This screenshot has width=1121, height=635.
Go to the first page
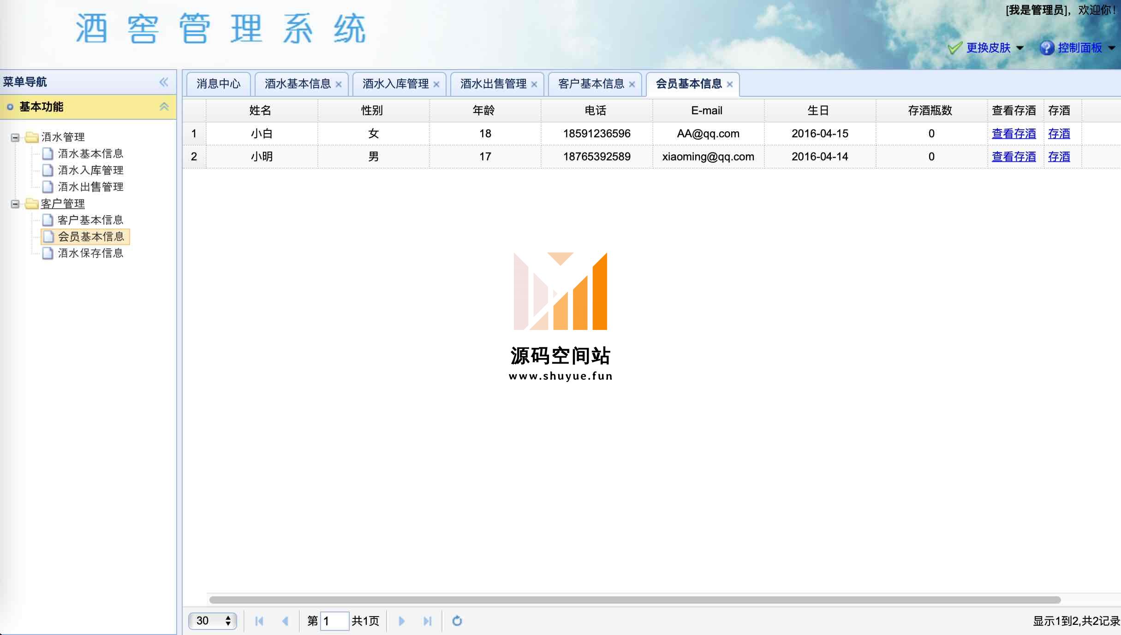click(259, 621)
